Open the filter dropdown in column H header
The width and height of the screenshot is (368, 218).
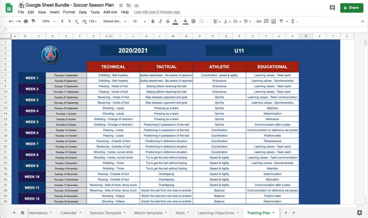tap(111, 36)
